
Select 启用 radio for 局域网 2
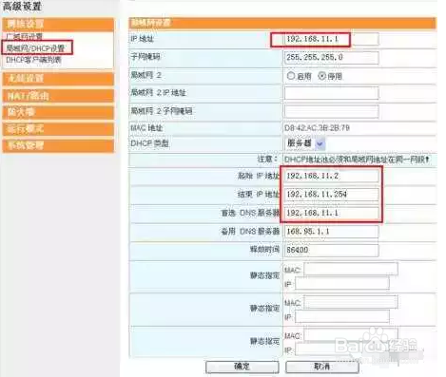pyautogui.click(x=291, y=76)
